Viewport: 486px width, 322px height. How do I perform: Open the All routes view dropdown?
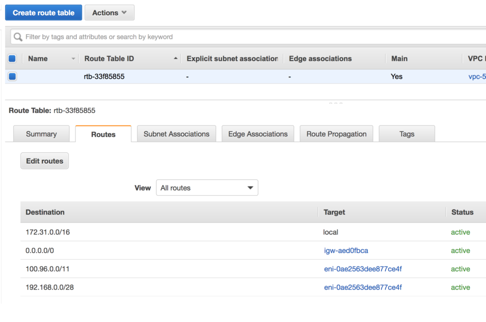pyautogui.click(x=207, y=187)
